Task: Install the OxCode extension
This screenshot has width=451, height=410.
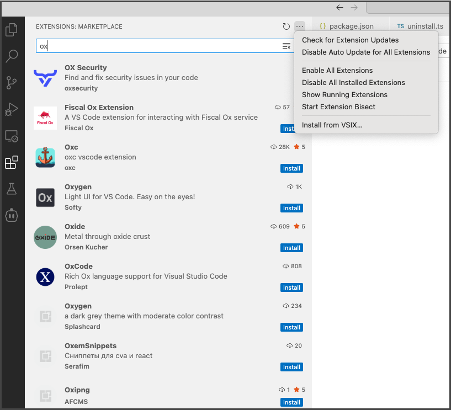Action: 291,287
